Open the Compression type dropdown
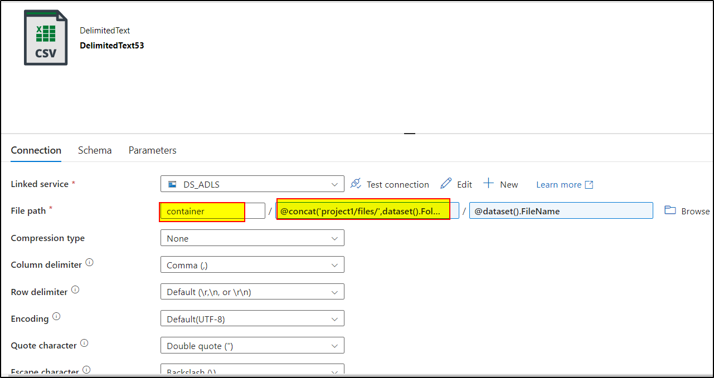 click(335, 237)
